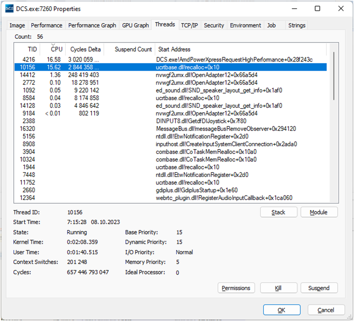Select thread 16320 MessageBus.dll row
354x321 pixels.
click(x=170, y=129)
